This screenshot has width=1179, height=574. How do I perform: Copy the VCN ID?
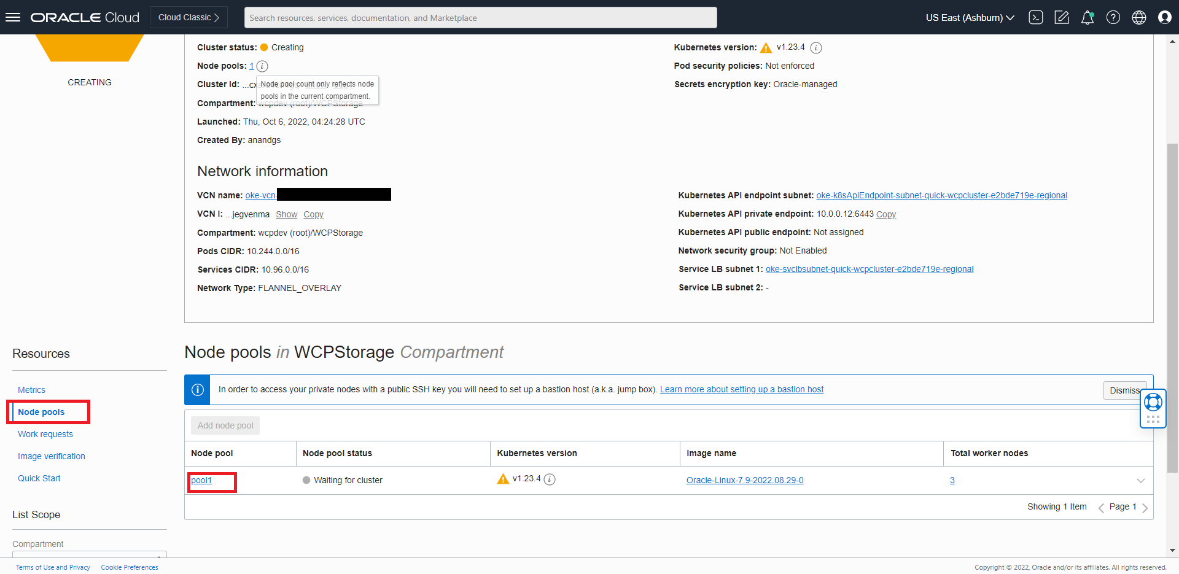pos(313,214)
